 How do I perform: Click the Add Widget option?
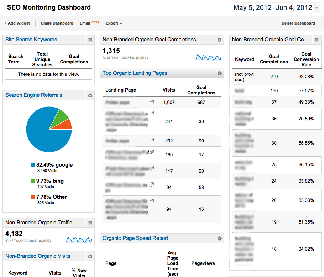point(17,23)
